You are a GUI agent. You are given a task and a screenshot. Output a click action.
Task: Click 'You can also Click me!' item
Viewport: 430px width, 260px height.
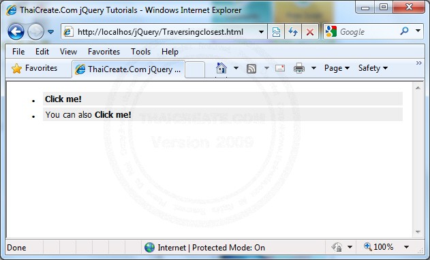[x=223, y=114]
